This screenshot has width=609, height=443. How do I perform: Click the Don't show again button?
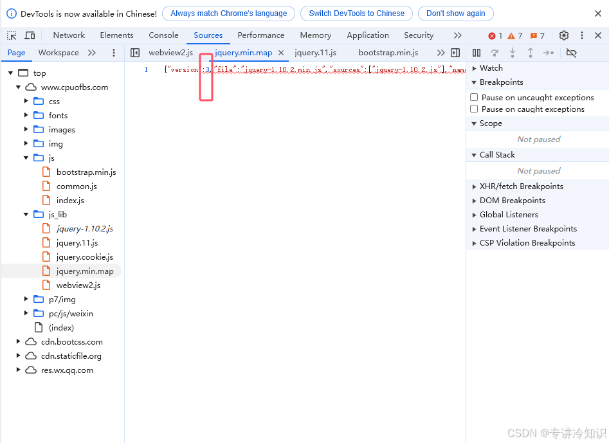click(x=455, y=14)
